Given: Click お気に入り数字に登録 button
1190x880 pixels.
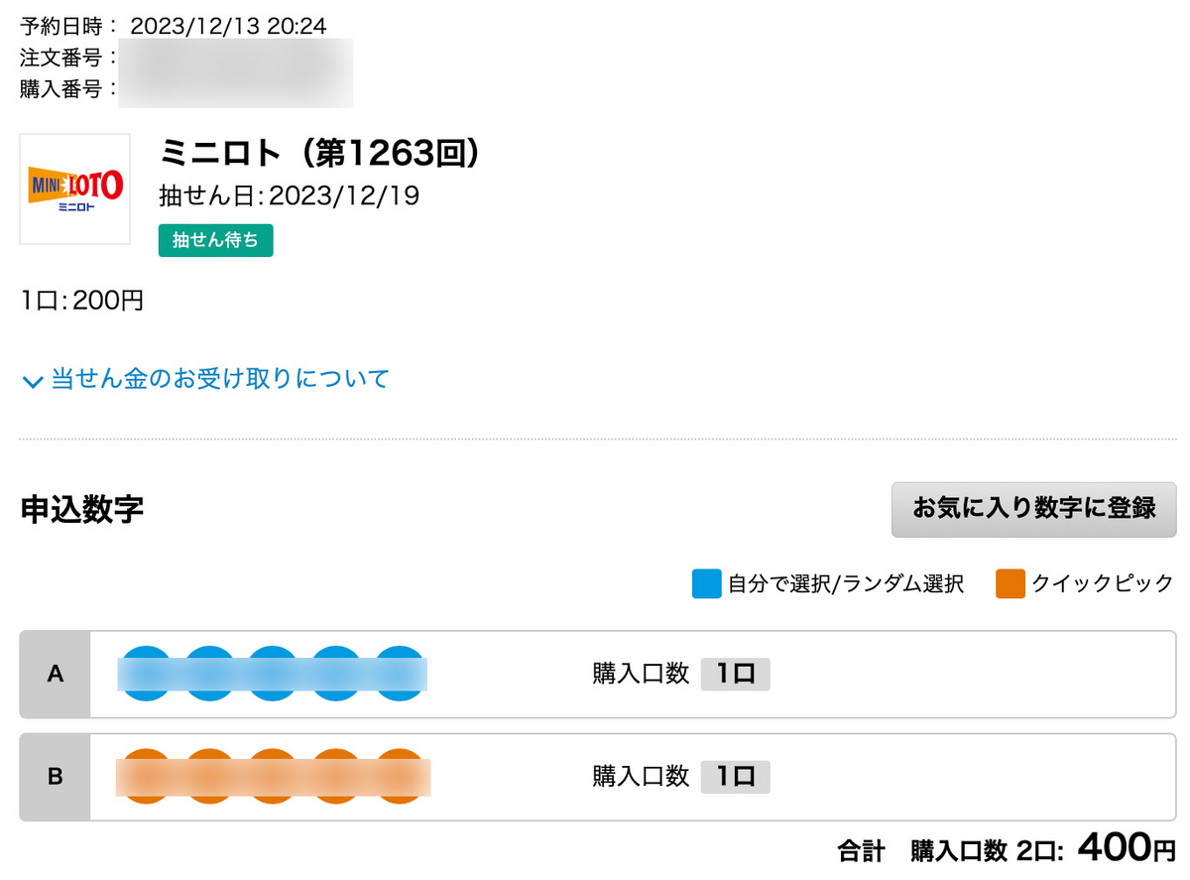Looking at the screenshot, I should [1033, 510].
